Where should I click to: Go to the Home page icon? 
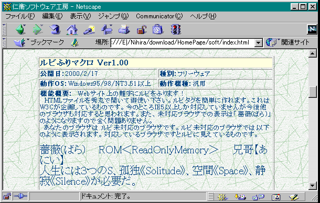pos(72,29)
